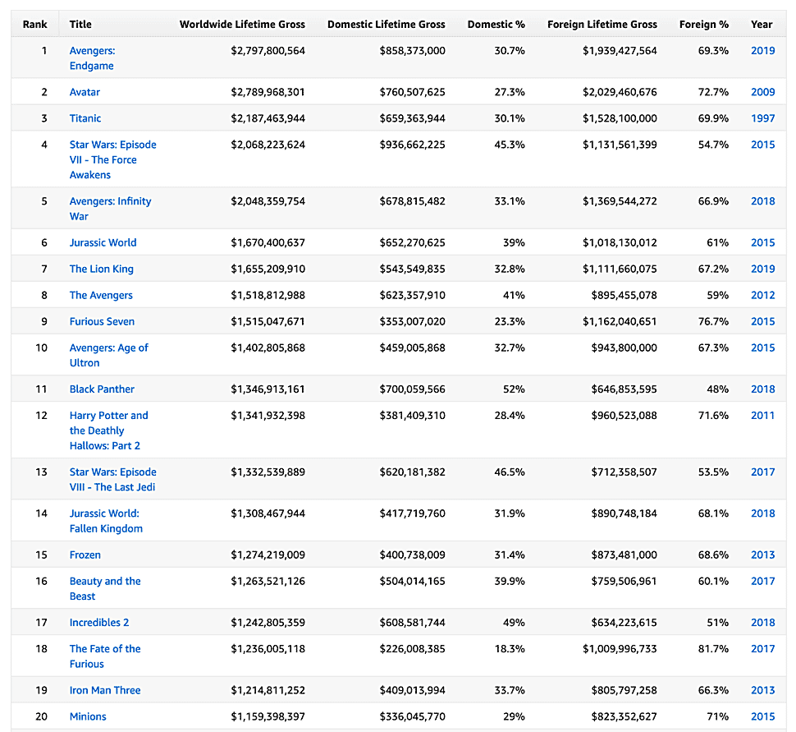Select Incredibles 2 foreign gross $634,223,615
Image resolution: width=796 pixels, height=732 pixels.
[x=624, y=623]
